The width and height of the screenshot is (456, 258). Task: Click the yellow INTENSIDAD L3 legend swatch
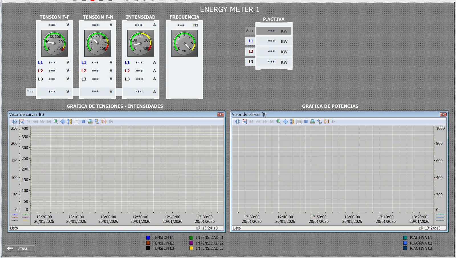[191, 248]
